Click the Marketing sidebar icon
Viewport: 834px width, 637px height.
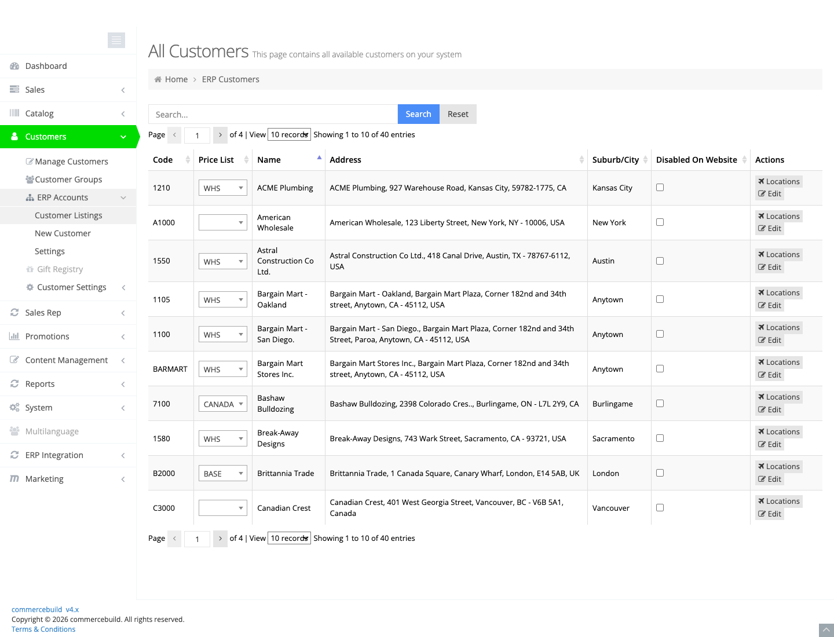click(14, 479)
